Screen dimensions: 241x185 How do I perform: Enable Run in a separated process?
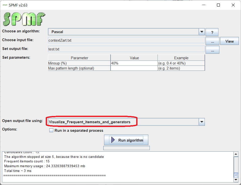pyautogui.click(x=51, y=131)
